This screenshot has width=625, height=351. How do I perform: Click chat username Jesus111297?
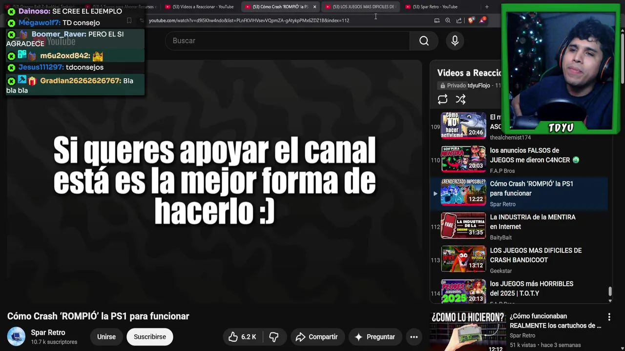point(41,67)
